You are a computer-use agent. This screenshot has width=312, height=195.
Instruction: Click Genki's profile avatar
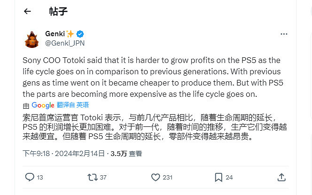pos(31,39)
